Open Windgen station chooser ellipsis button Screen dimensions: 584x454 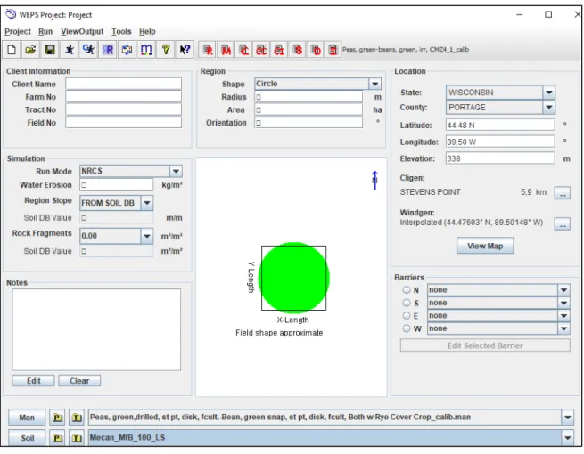coord(563,223)
